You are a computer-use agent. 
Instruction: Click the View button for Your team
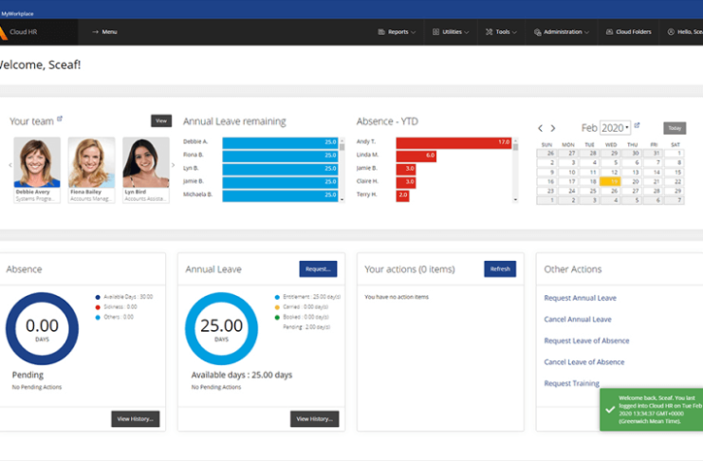pyautogui.click(x=161, y=120)
